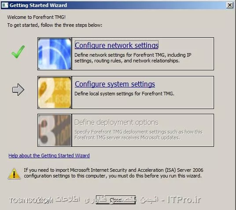Click the ISA Server 2006 import warning text
This screenshot has width=236, height=210.
coord(114,173)
